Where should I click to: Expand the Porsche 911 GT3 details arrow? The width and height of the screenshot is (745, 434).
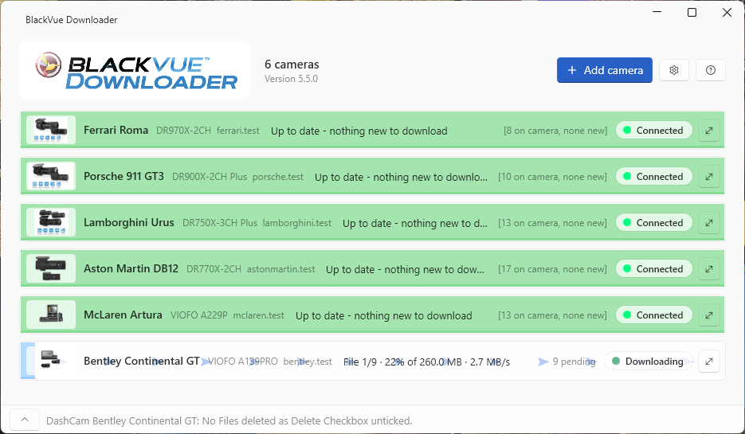709,177
